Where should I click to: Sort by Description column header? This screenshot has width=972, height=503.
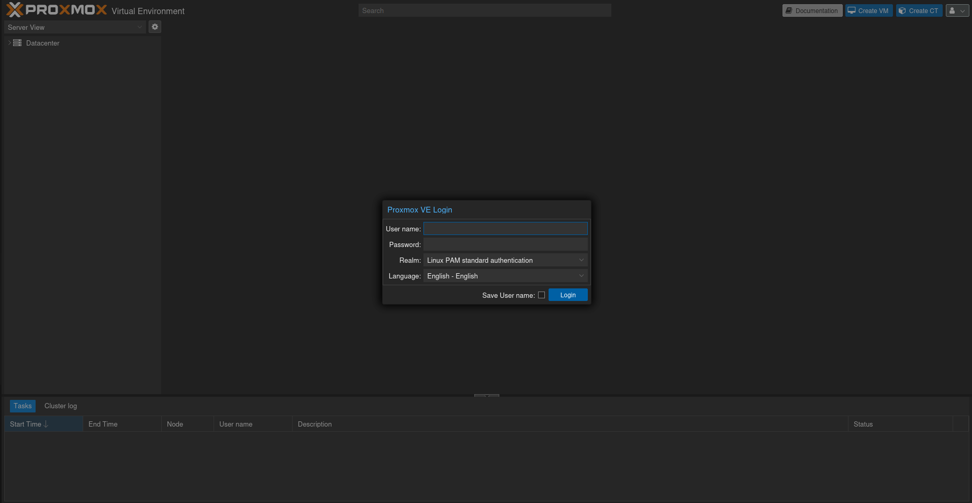coord(571,424)
